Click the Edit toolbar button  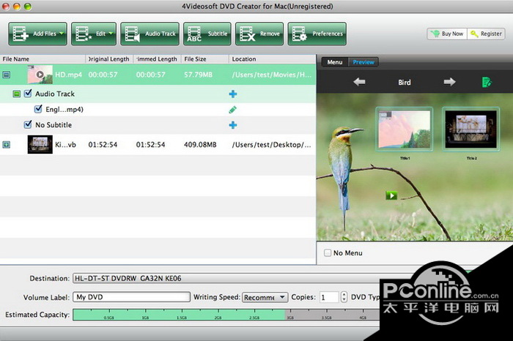click(x=94, y=34)
